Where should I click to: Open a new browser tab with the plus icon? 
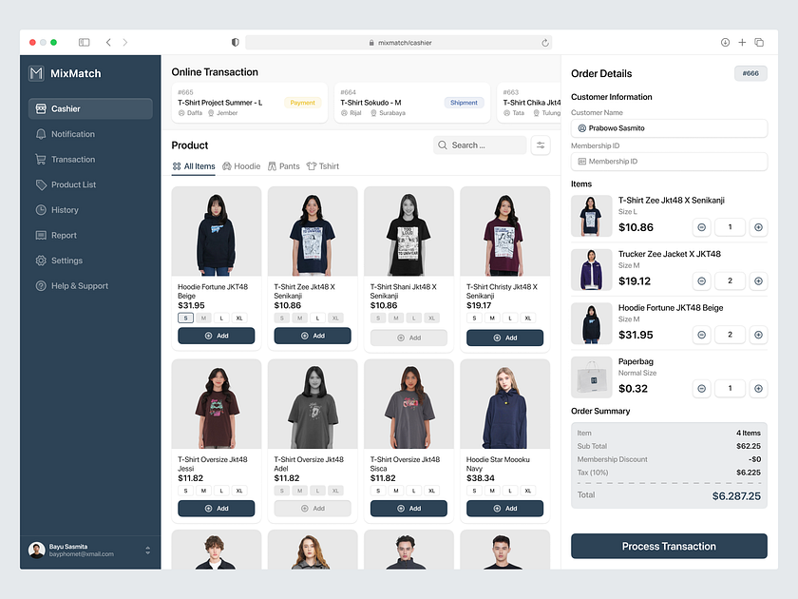point(742,42)
